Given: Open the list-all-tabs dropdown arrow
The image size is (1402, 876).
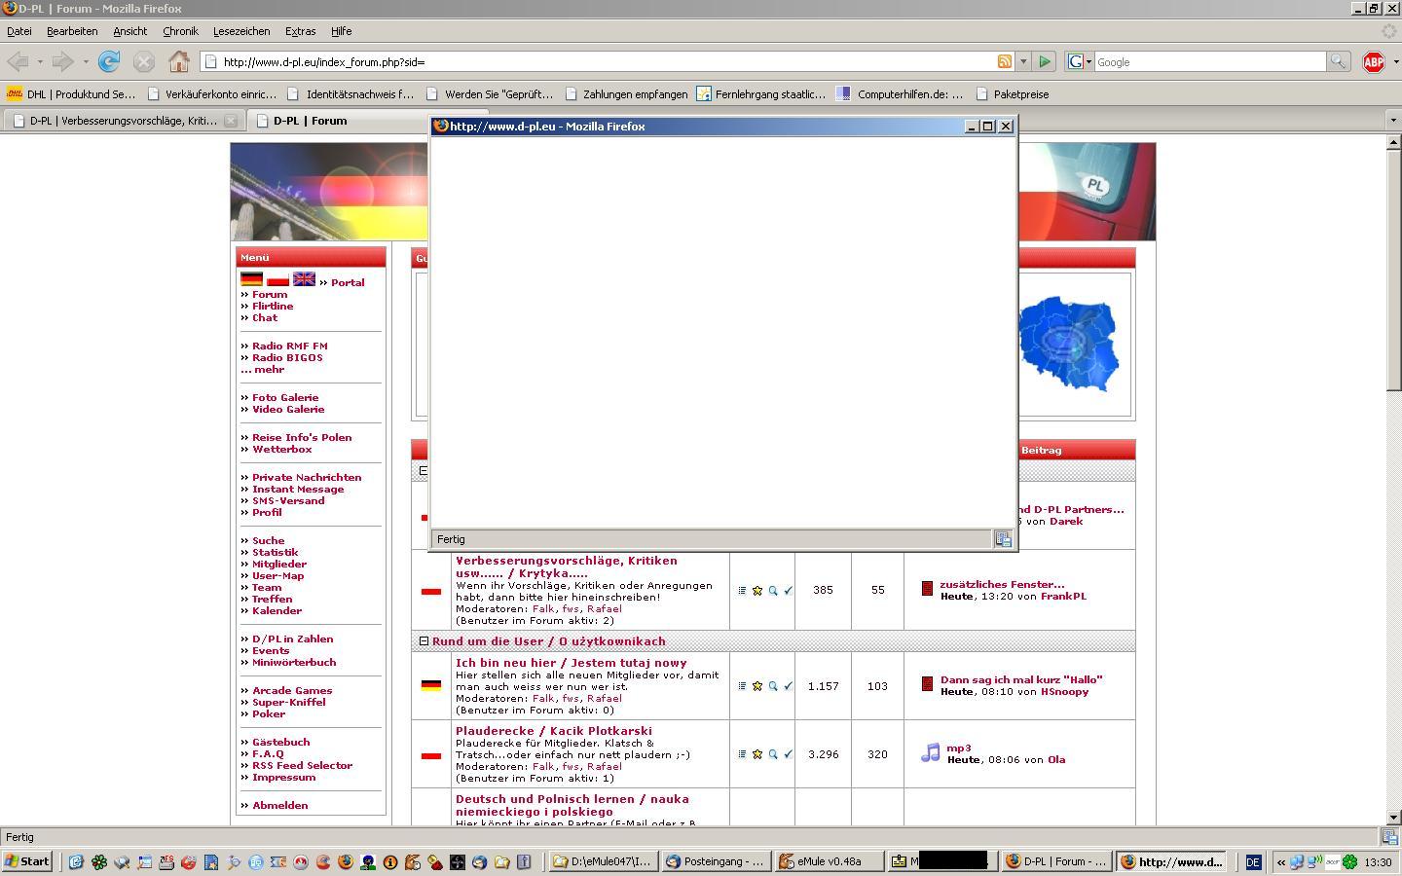Looking at the screenshot, I should point(1392,120).
